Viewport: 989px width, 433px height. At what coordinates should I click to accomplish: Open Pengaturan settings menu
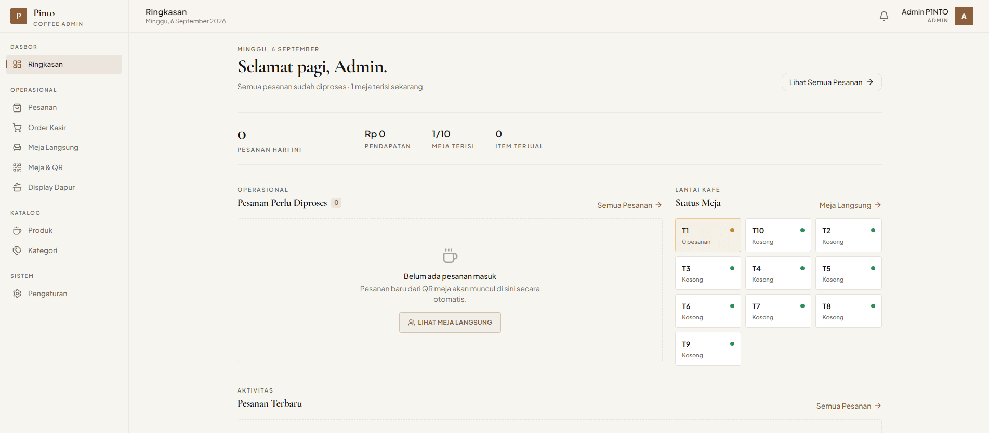tap(64, 294)
